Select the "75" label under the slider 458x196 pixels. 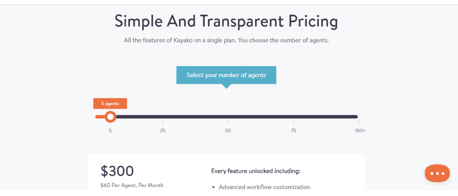click(x=294, y=131)
